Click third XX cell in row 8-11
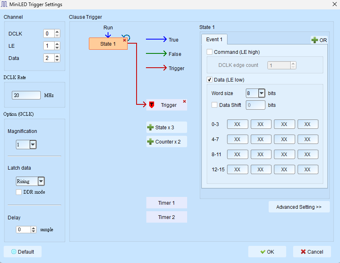340x263 pixels. pos(284,155)
